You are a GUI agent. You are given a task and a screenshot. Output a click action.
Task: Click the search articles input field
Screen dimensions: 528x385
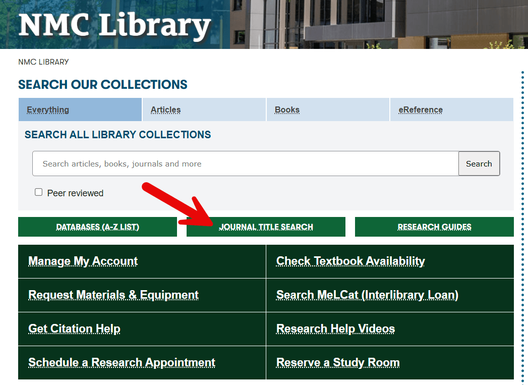[246, 163]
